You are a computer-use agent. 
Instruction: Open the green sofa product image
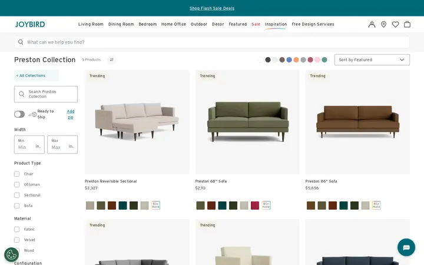[247, 122]
